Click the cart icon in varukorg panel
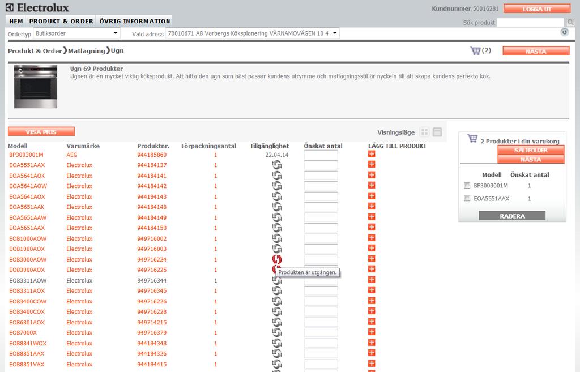 pyautogui.click(x=472, y=138)
